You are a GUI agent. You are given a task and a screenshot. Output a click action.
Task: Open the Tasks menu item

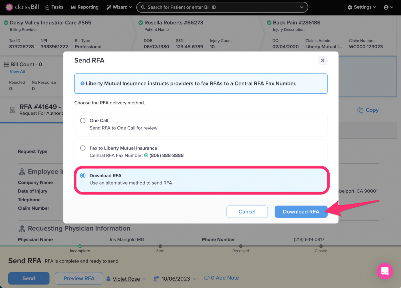[54, 7]
